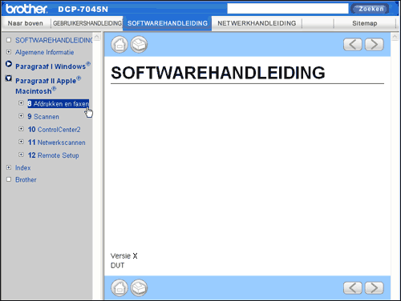Click bottom previous page arrow

coord(353,288)
